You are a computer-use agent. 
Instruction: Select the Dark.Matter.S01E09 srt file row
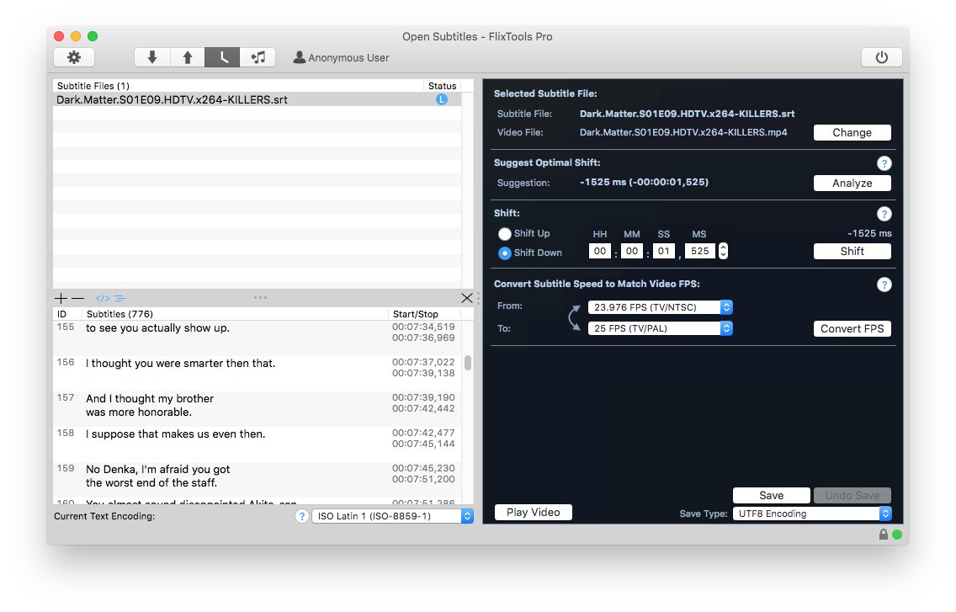(x=257, y=99)
